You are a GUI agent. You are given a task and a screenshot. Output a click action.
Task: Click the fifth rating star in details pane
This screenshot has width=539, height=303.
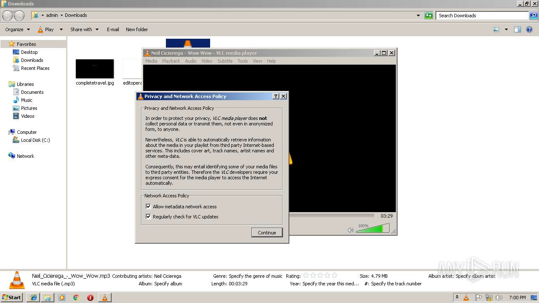(334, 275)
